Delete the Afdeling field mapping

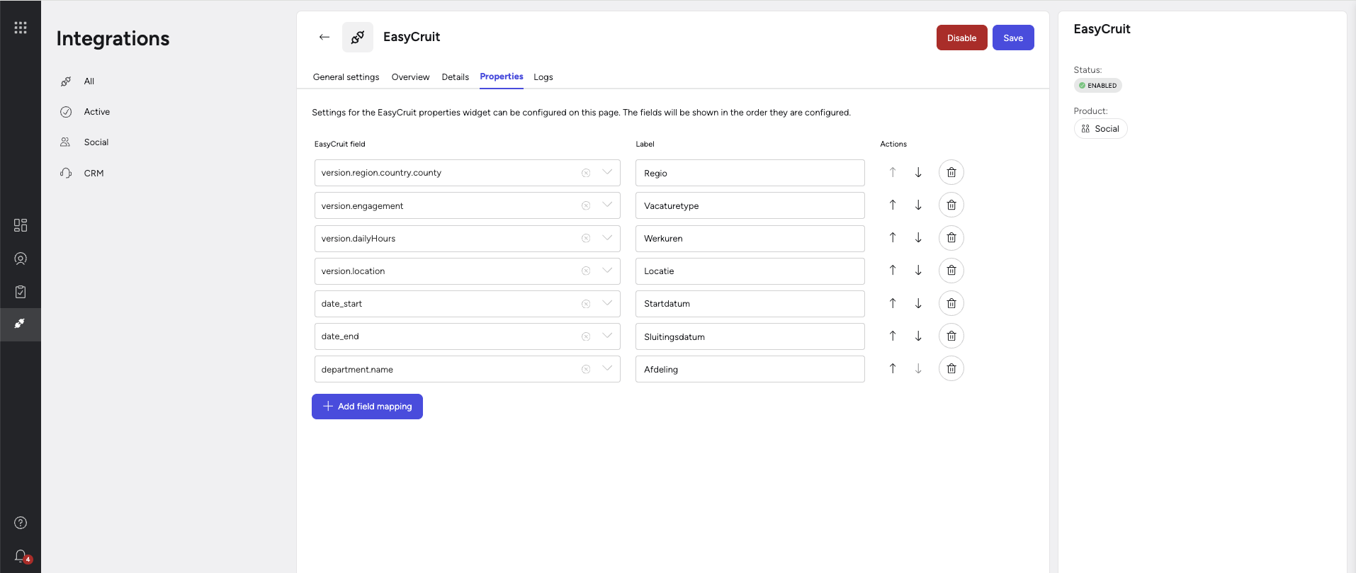[x=951, y=369]
